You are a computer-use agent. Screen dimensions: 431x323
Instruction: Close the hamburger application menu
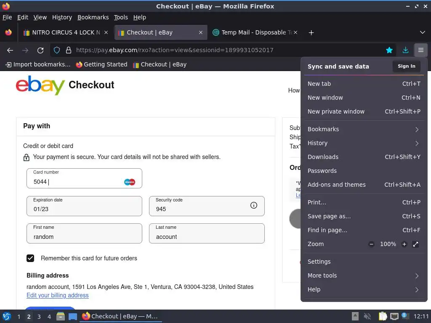421,50
